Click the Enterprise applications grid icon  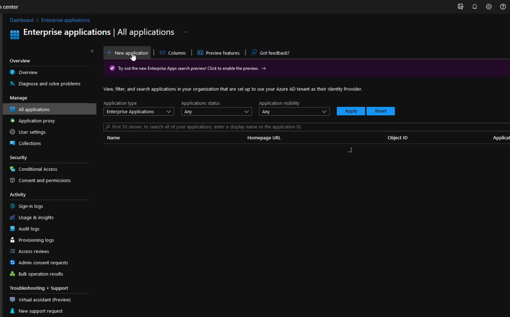click(x=15, y=35)
